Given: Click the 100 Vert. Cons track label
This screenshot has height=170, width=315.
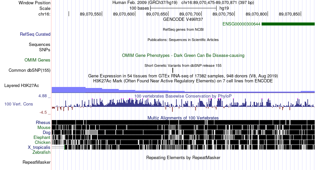Looking at the screenshot, I should [x=19, y=104].
